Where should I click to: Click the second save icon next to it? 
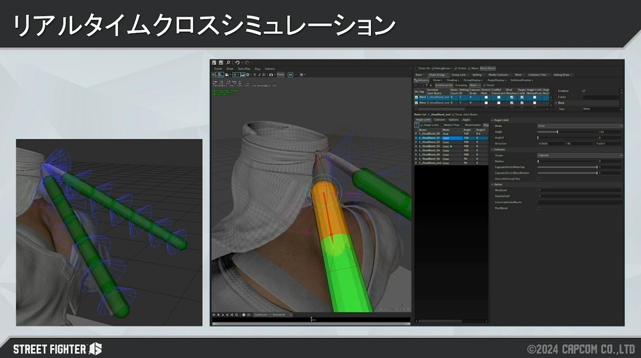coord(221,62)
